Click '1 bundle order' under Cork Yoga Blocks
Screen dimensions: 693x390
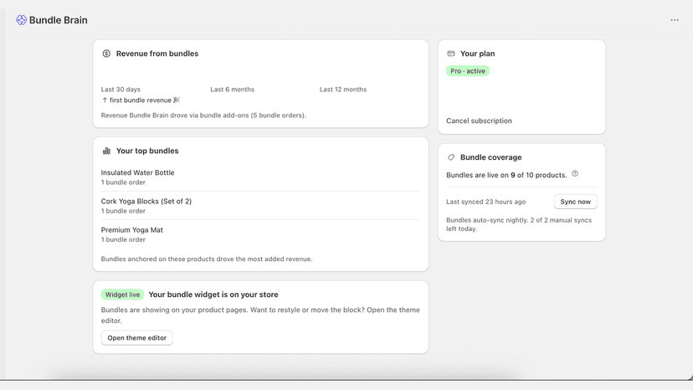(x=123, y=211)
